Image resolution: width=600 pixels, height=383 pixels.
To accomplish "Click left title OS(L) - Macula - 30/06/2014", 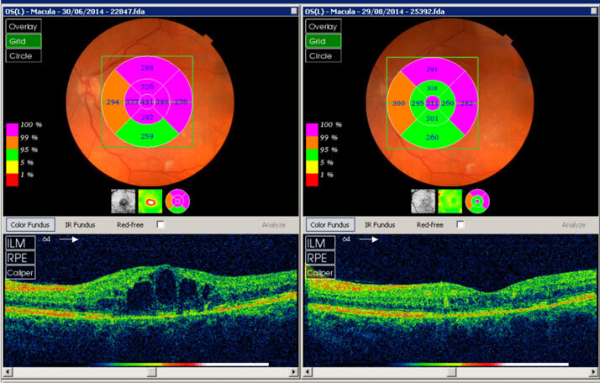I will [75, 12].
